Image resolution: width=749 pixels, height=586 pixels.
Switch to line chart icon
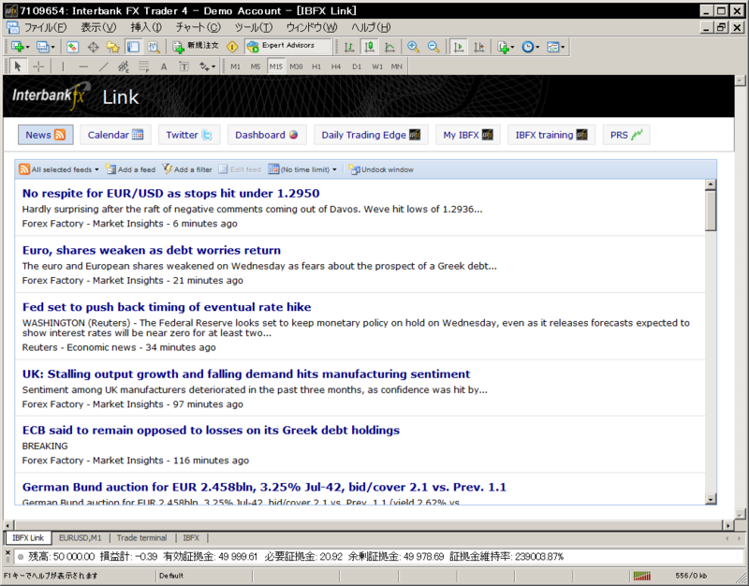389,47
